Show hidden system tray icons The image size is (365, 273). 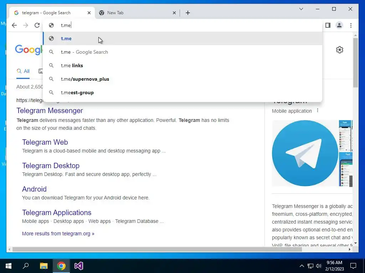point(302,266)
